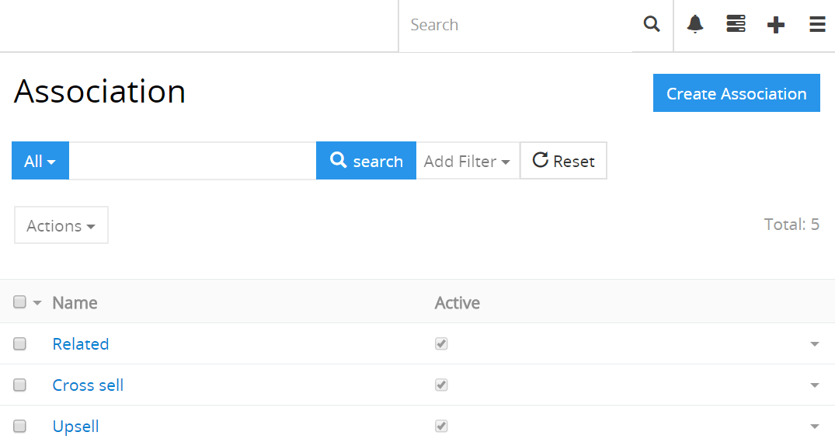835x446 pixels.
Task: Open the queue manager stack icon
Action: click(736, 25)
